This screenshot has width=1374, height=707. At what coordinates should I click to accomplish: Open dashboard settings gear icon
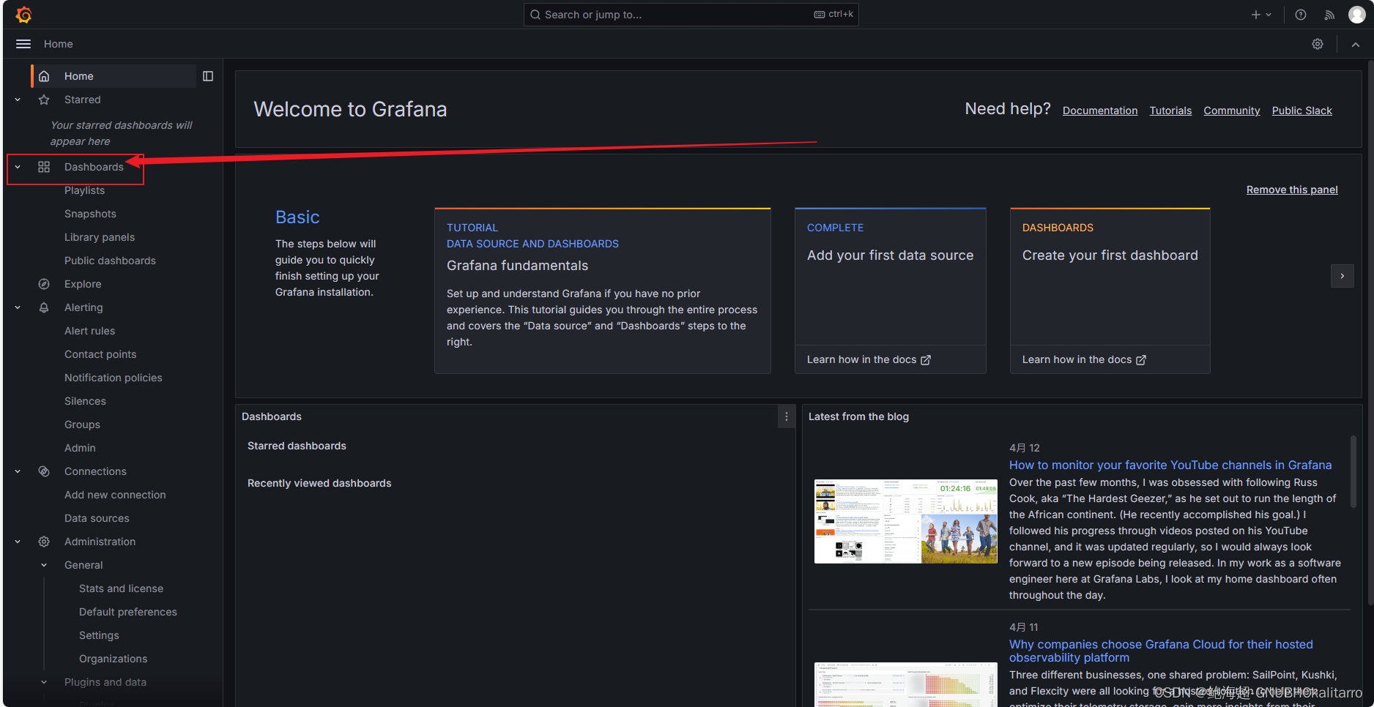point(1318,44)
